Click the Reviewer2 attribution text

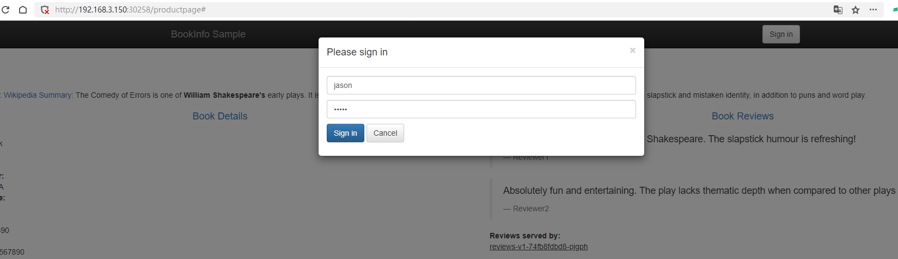coord(530,209)
